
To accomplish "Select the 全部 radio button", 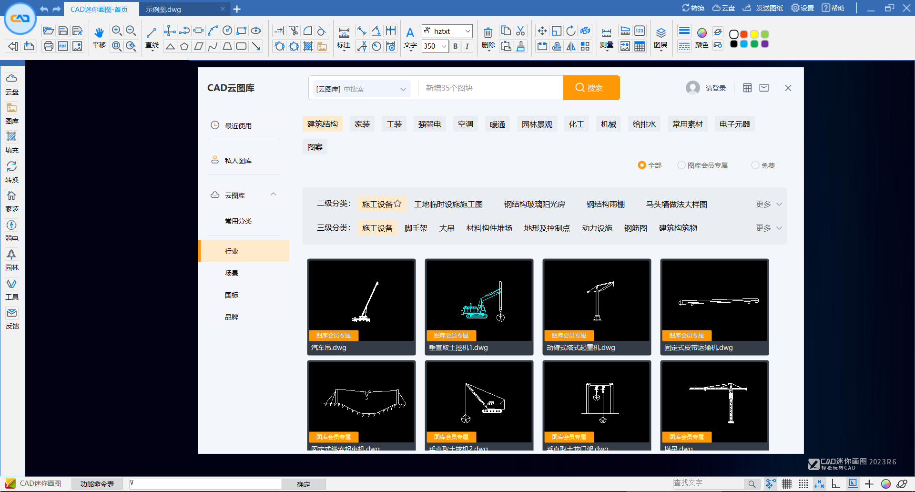I will 641,165.
